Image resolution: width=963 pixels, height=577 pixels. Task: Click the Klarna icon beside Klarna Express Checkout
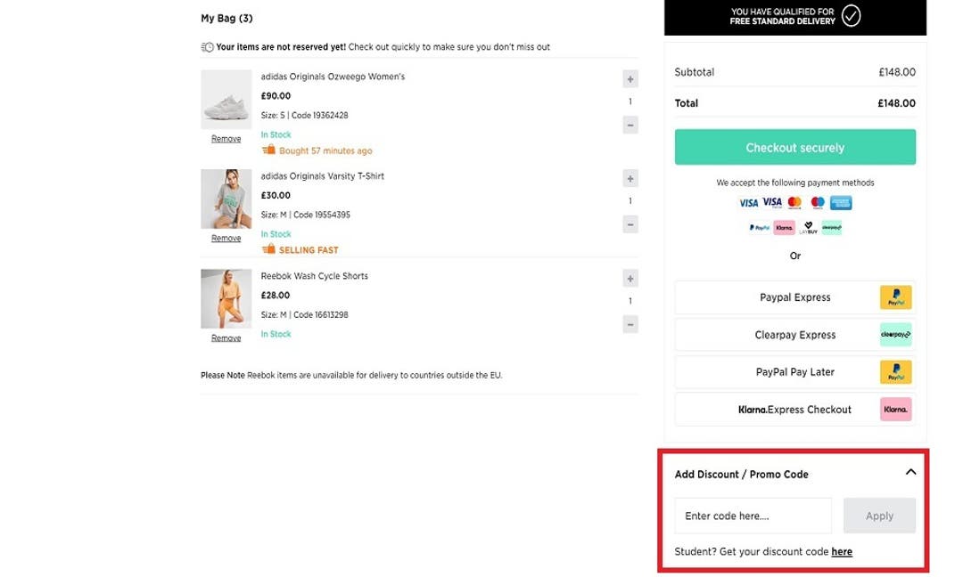click(895, 409)
